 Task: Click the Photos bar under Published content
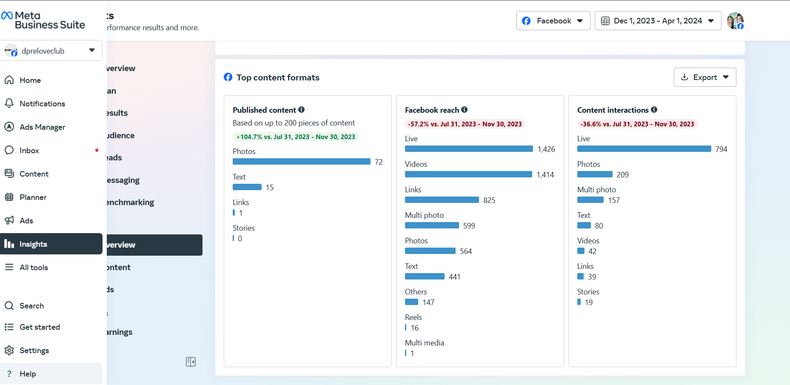pyautogui.click(x=302, y=162)
